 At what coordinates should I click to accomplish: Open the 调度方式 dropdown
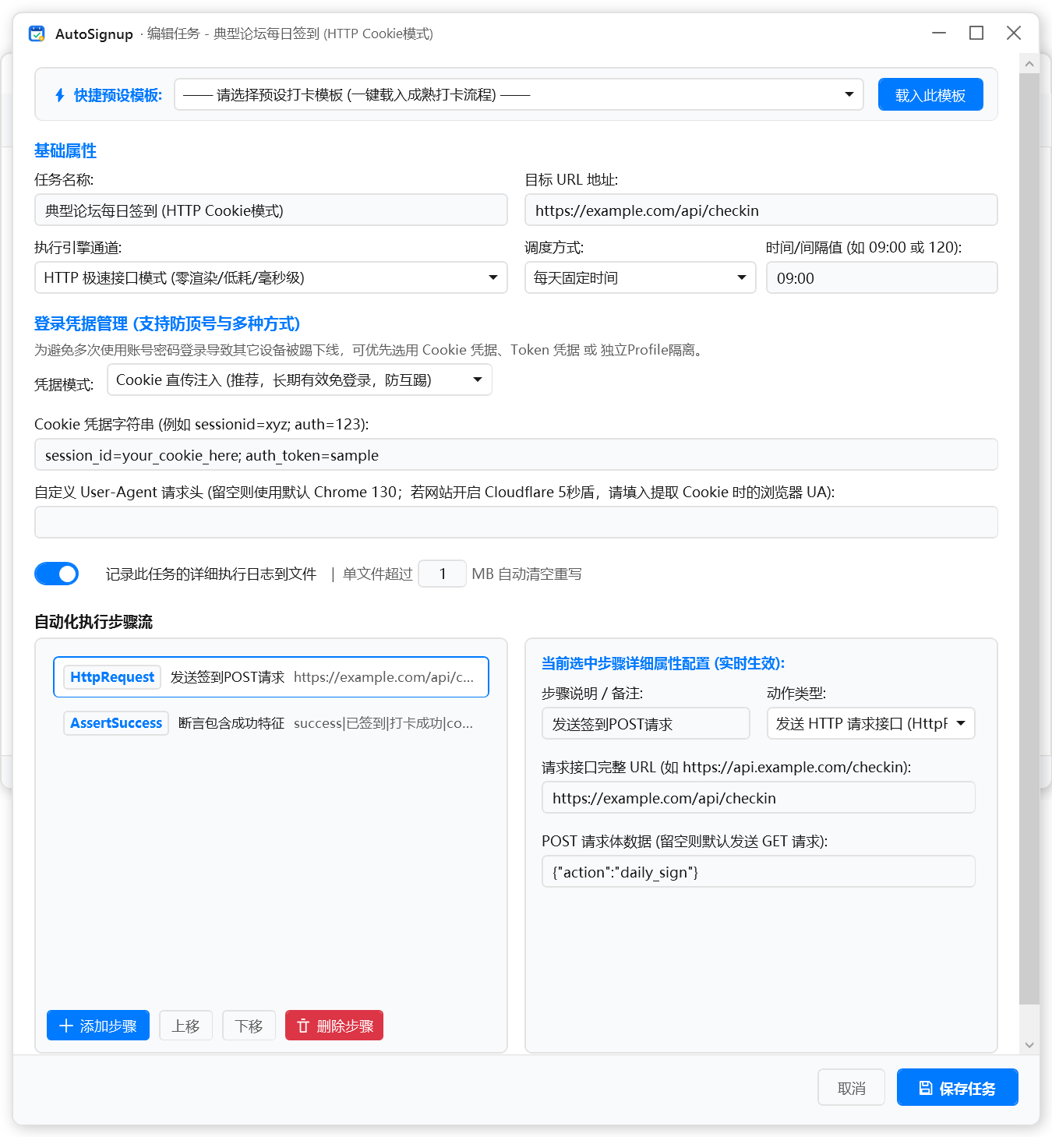pos(640,277)
